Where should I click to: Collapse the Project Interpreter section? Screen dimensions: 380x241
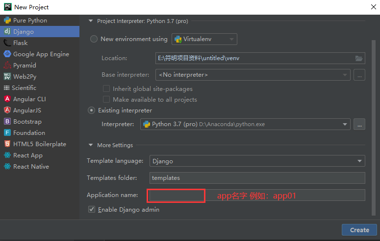91,21
